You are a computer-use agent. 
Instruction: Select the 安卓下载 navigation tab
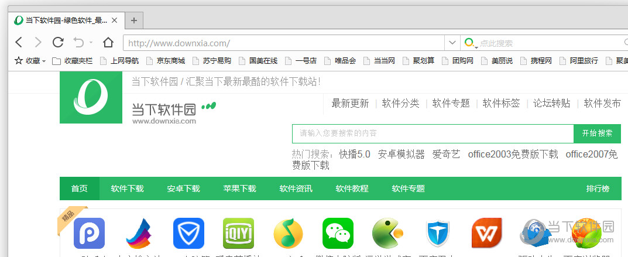tap(183, 189)
